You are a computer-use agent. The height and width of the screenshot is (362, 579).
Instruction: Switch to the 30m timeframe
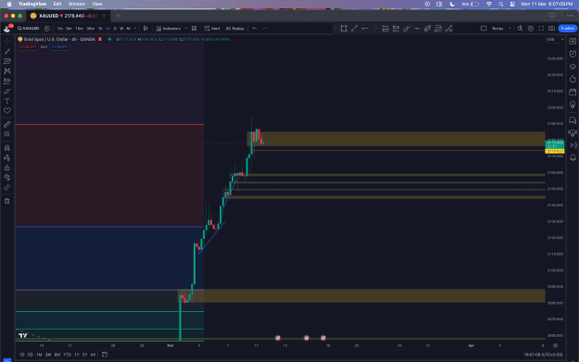tap(90, 29)
